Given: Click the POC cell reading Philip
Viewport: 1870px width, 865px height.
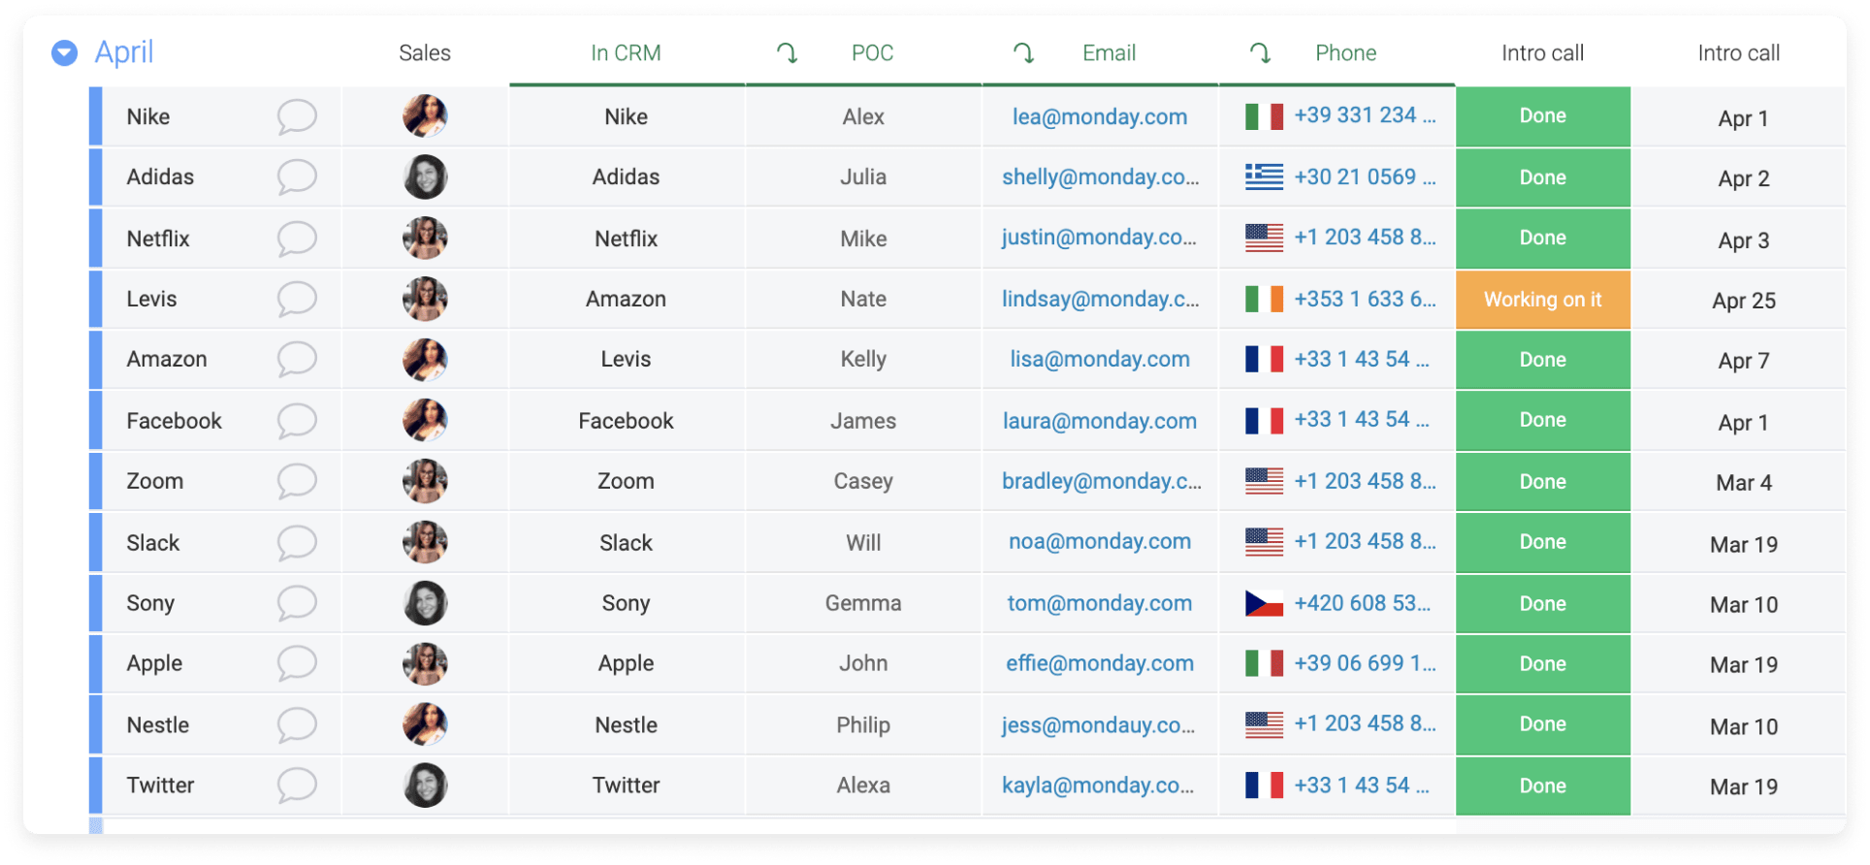Looking at the screenshot, I should [863, 726].
